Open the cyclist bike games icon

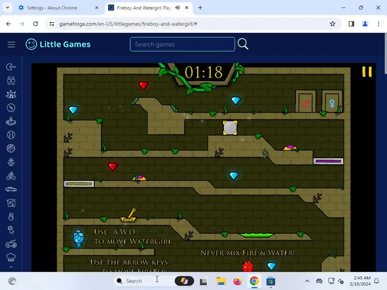click(x=11, y=176)
